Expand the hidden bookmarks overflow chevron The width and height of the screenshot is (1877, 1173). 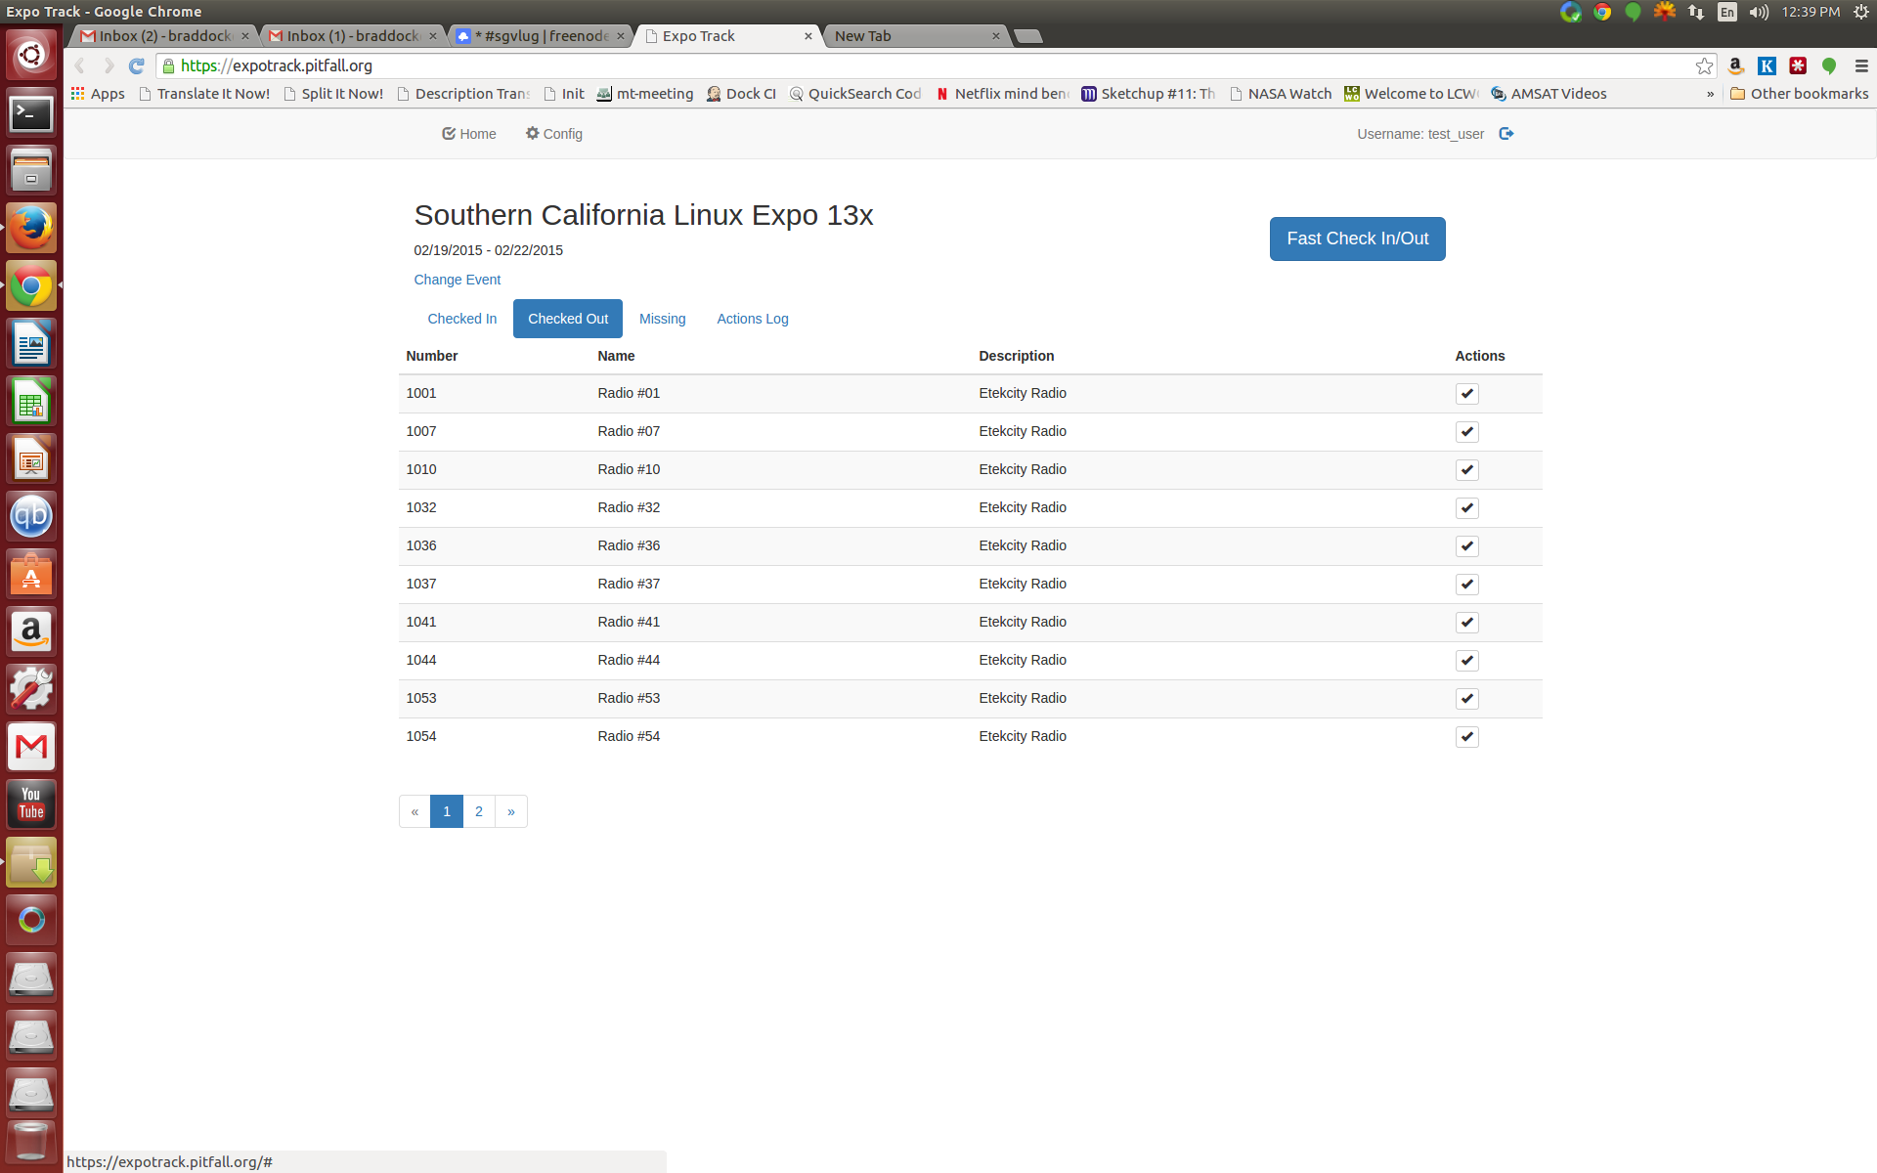pos(1710,94)
